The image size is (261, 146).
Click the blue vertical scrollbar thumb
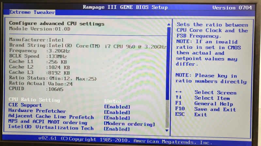168,63
